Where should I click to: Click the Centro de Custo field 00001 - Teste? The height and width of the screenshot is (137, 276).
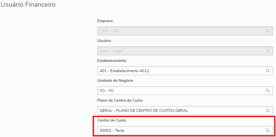pos(185,130)
